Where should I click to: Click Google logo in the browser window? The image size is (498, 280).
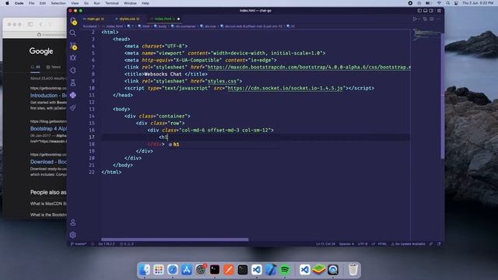(41, 51)
